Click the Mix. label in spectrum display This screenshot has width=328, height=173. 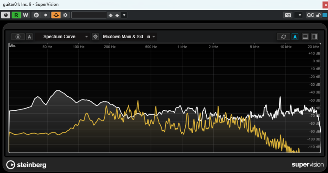tap(12, 46)
